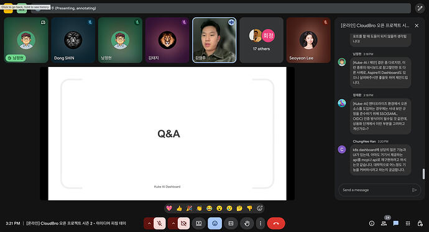This screenshot has width=429, height=232.
Task: Turn on the camera
Action: click(x=183, y=223)
